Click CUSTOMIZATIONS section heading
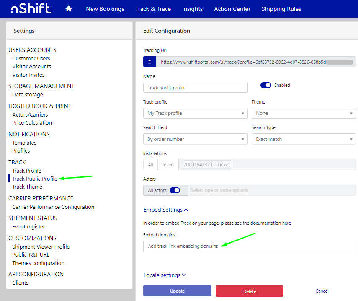 click(32, 238)
